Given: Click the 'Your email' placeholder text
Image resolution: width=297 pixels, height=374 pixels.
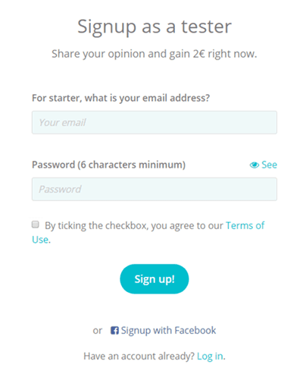Looking at the screenshot, I should pyautogui.click(x=62, y=123).
